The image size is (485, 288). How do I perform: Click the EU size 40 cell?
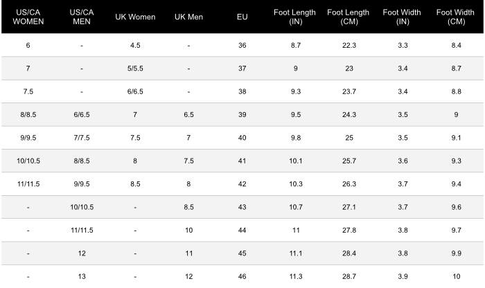(x=242, y=138)
